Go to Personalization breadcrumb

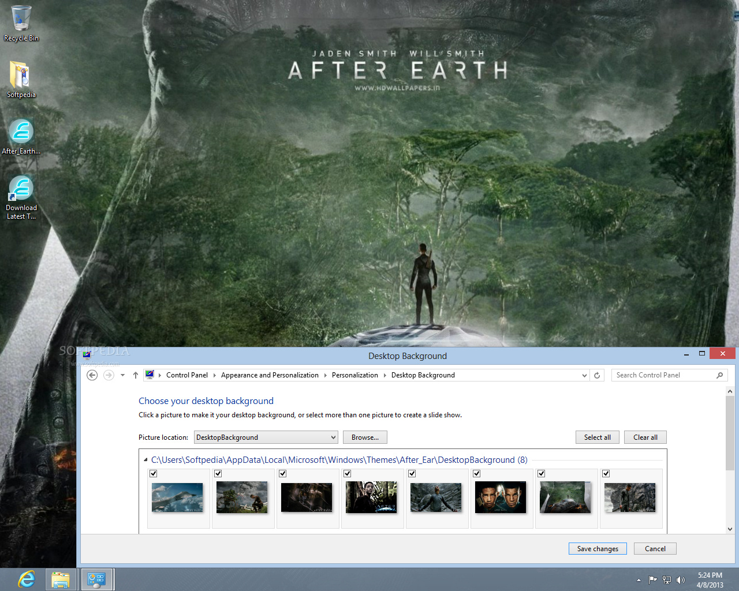[x=355, y=375]
